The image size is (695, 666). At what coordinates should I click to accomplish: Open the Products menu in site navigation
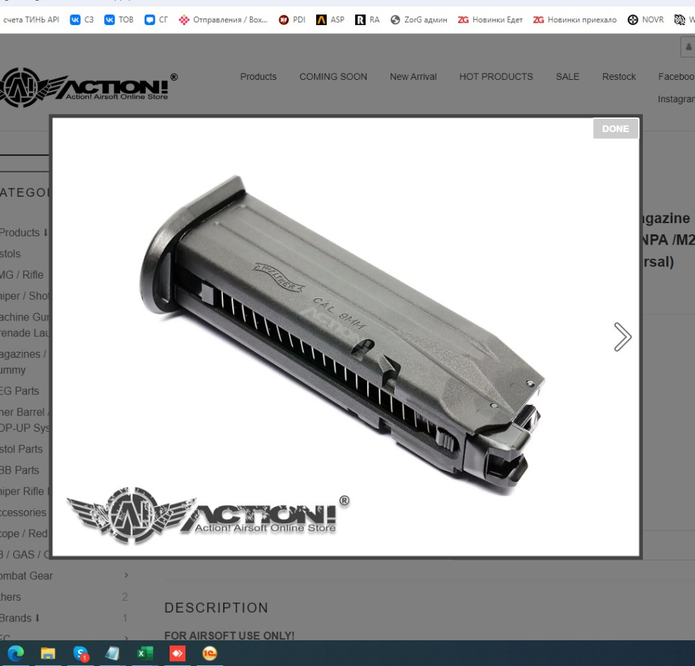[259, 76]
